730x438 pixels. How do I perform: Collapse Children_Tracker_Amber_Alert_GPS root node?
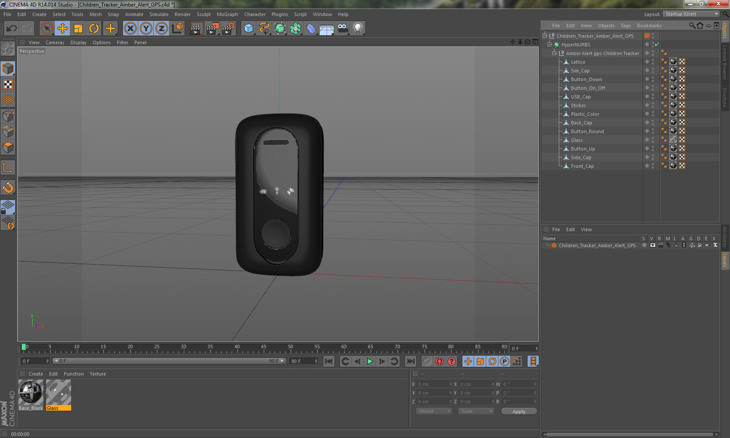pos(544,36)
